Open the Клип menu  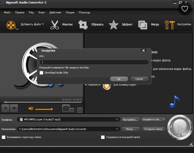[x=42, y=12]
